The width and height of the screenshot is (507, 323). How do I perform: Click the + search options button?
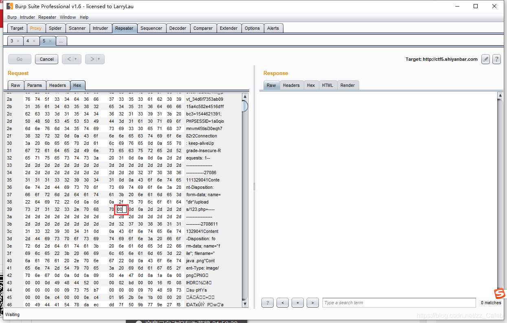coord(298,303)
